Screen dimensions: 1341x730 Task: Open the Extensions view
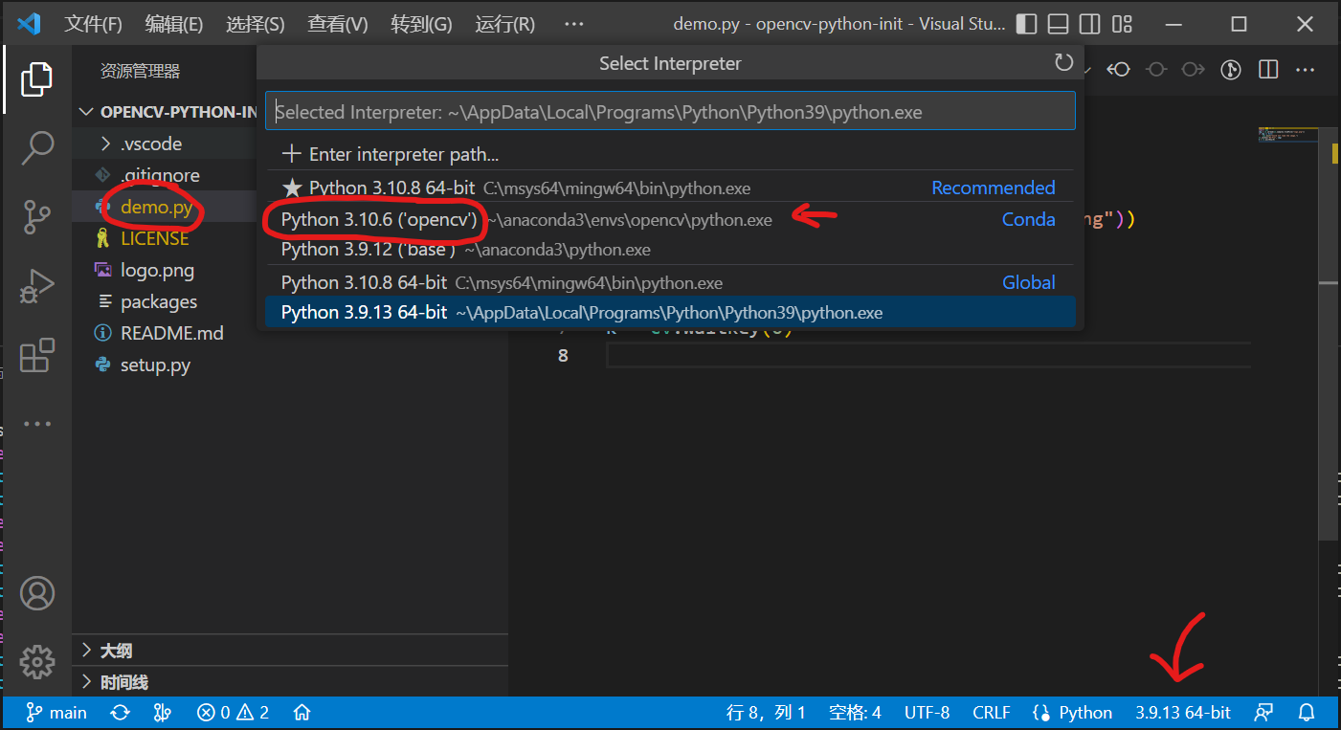pos(37,356)
